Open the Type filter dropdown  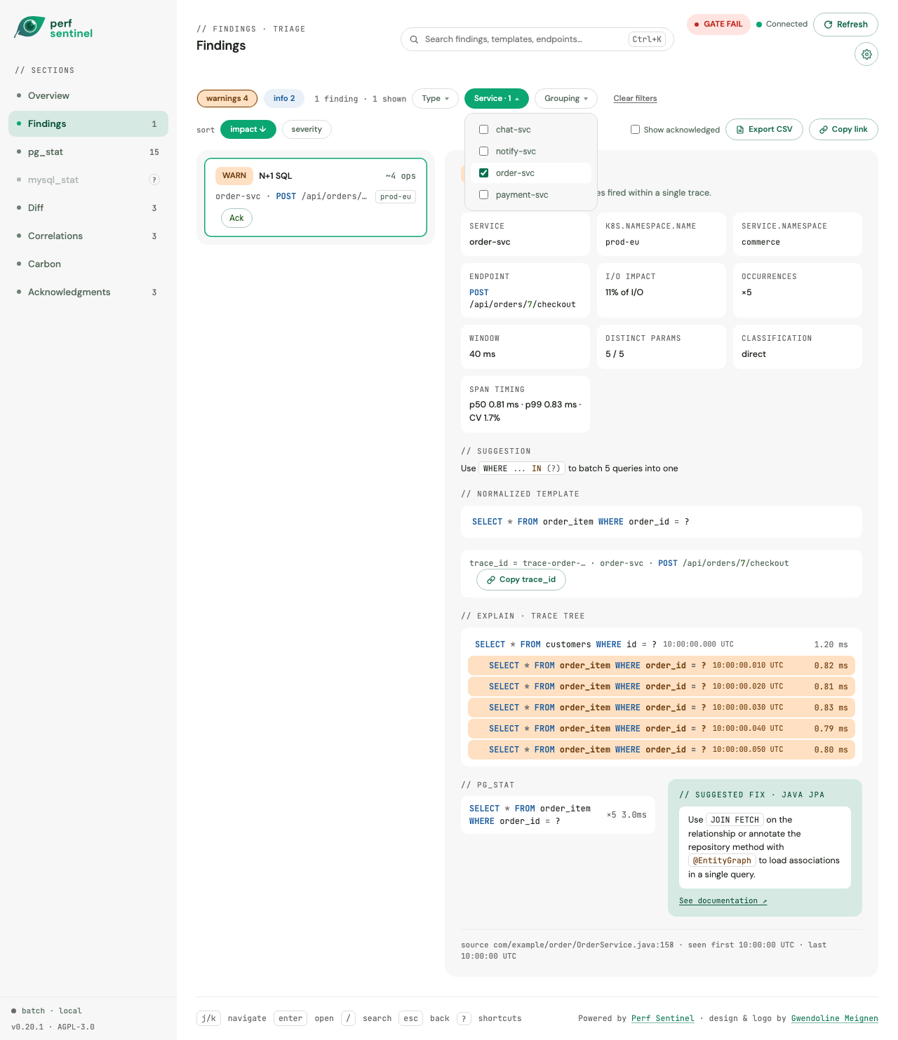coord(435,98)
